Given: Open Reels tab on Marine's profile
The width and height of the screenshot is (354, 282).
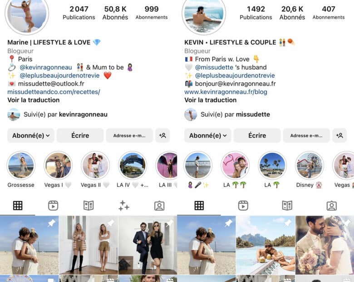Looking at the screenshot, I should click(x=53, y=206).
